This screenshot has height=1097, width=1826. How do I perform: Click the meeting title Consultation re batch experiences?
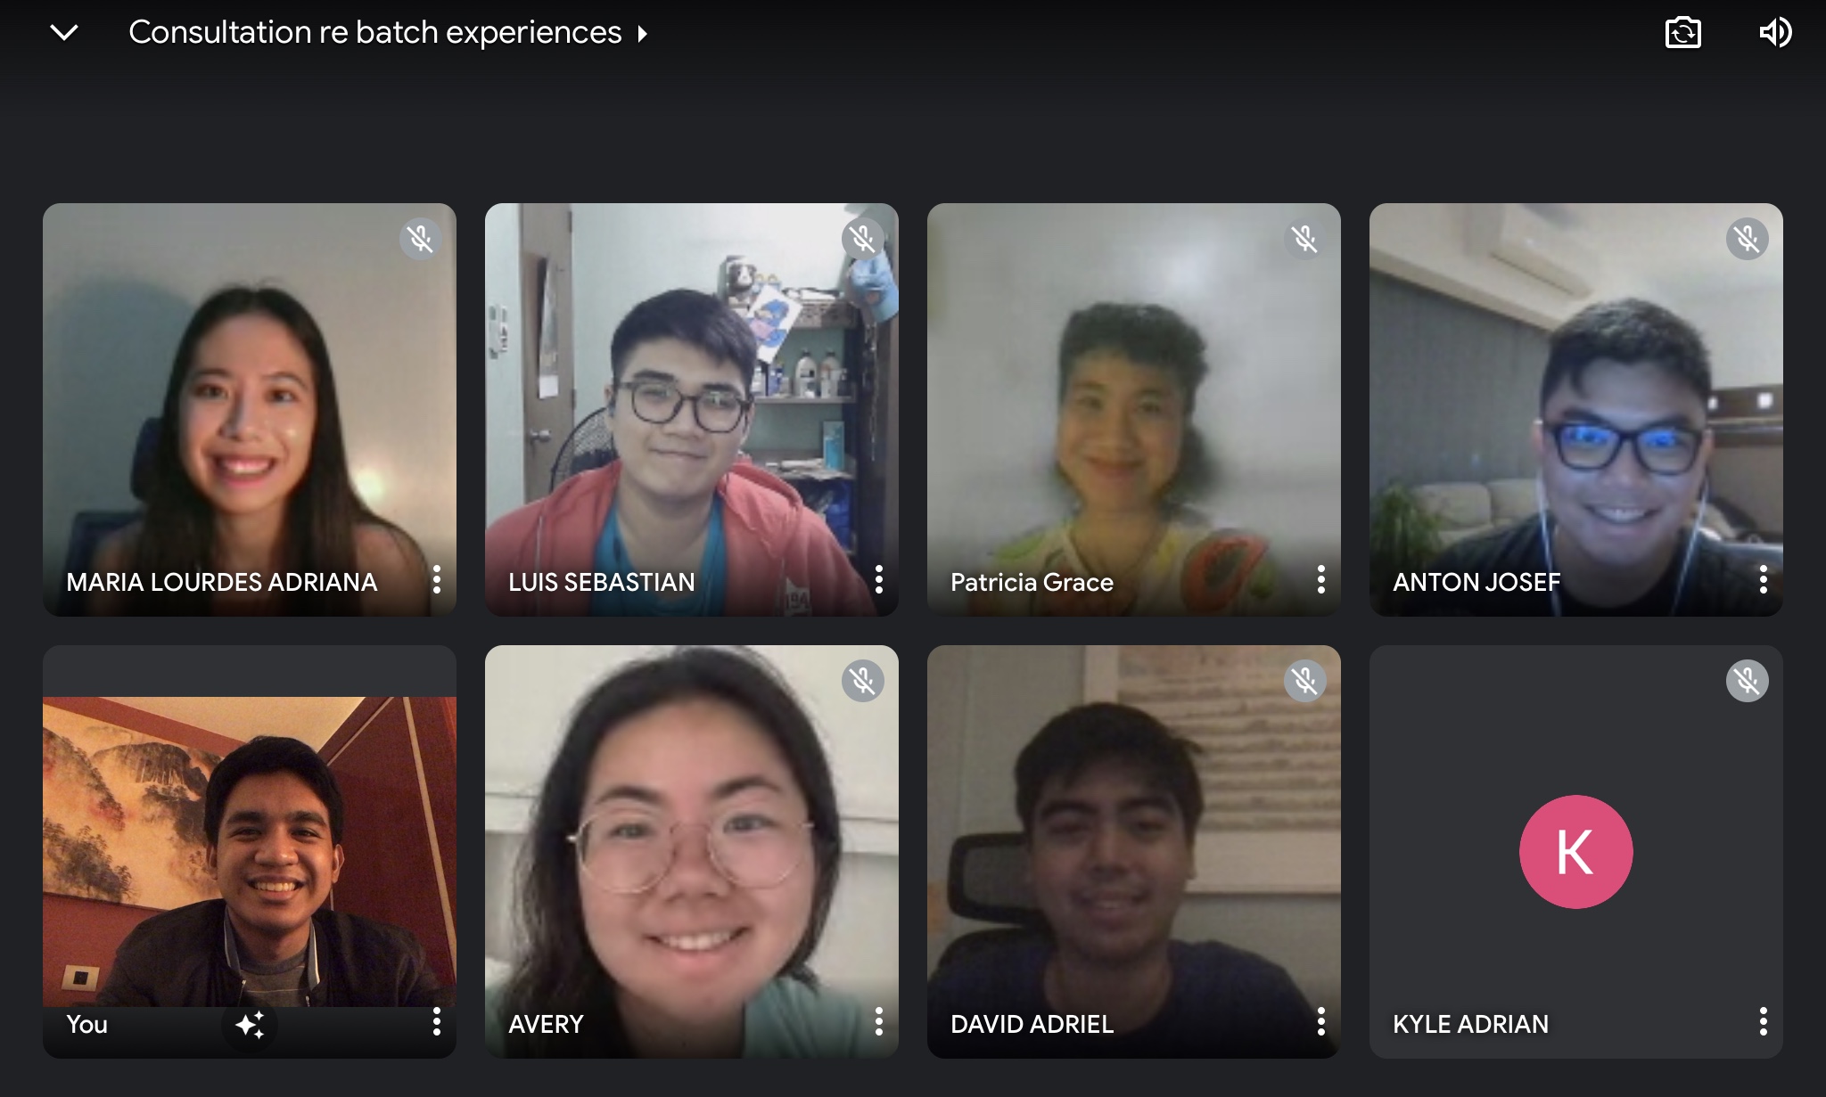click(374, 33)
